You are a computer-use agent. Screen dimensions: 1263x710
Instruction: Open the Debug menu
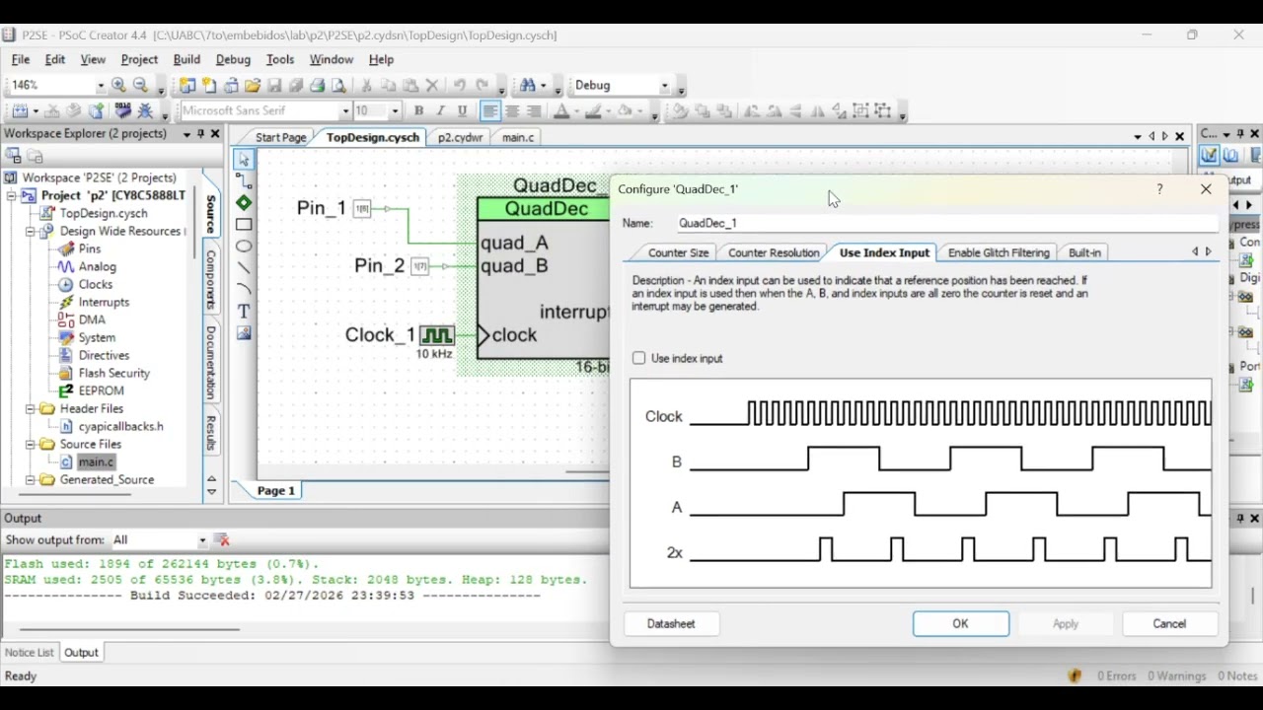coord(233,59)
